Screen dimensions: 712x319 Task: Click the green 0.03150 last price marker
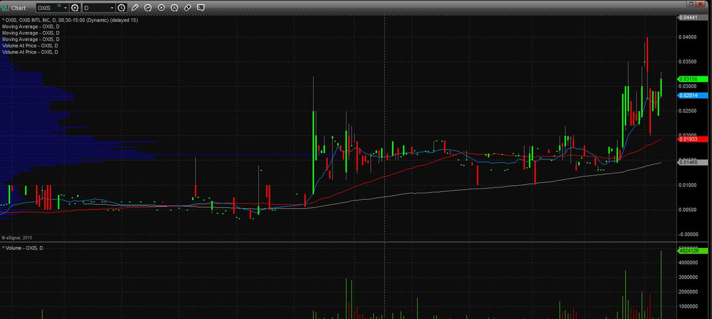coord(691,79)
